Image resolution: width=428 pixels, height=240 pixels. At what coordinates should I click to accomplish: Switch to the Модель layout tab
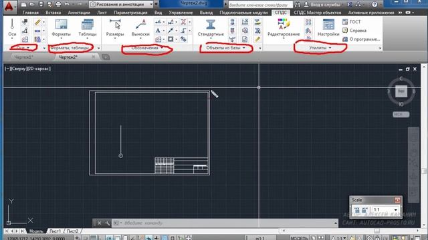point(36,231)
